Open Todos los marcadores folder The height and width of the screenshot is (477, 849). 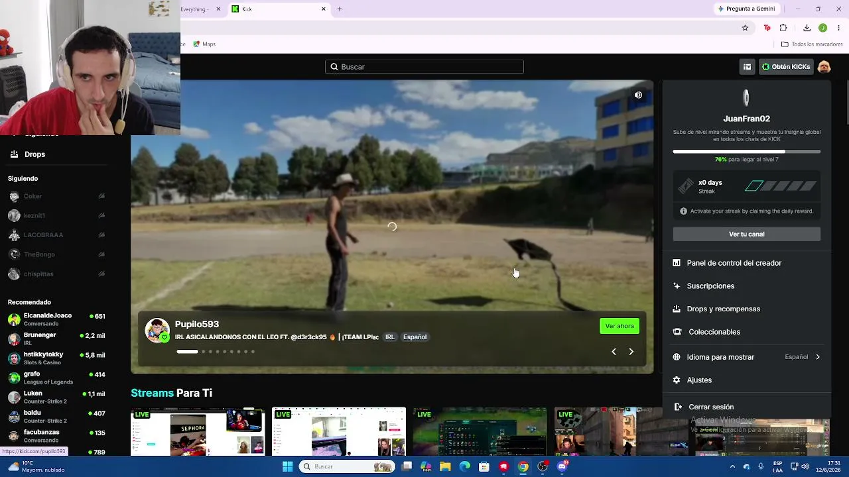pyautogui.click(x=812, y=44)
